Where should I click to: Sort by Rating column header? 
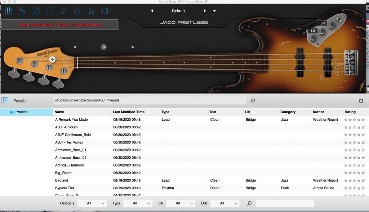(x=350, y=112)
